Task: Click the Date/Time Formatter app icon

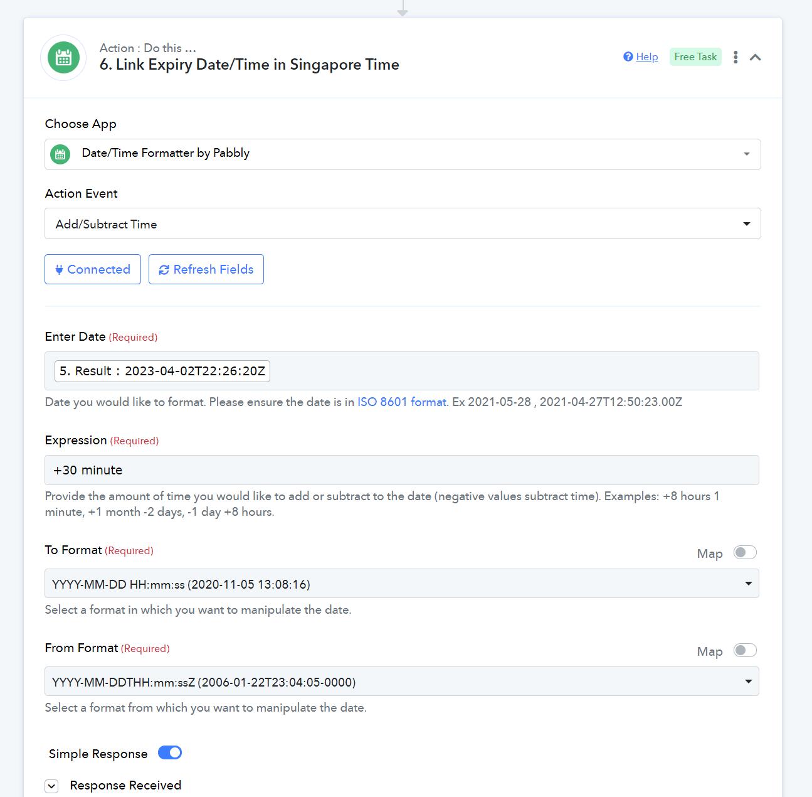Action: pos(60,154)
